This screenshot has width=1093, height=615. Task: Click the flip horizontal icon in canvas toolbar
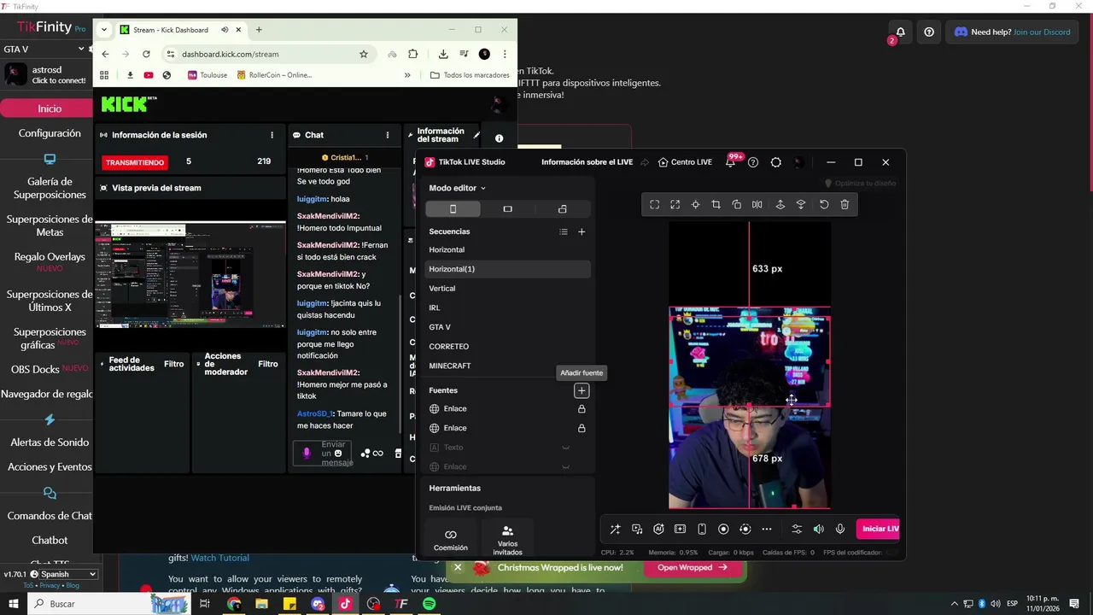click(757, 205)
